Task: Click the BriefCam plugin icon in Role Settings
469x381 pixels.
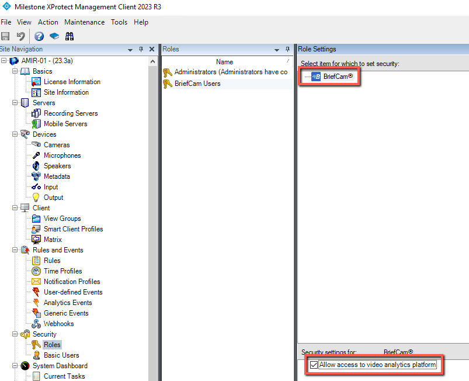Action: tap(316, 77)
